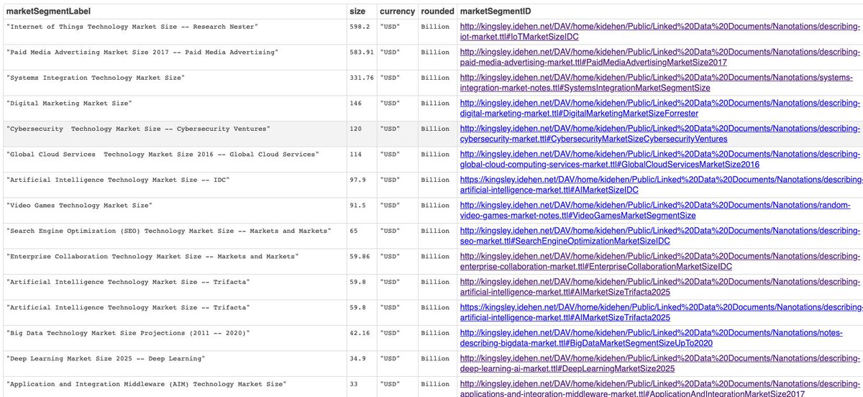863x397 pixels.
Task: Click the size column header
Action: tap(357, 12)
